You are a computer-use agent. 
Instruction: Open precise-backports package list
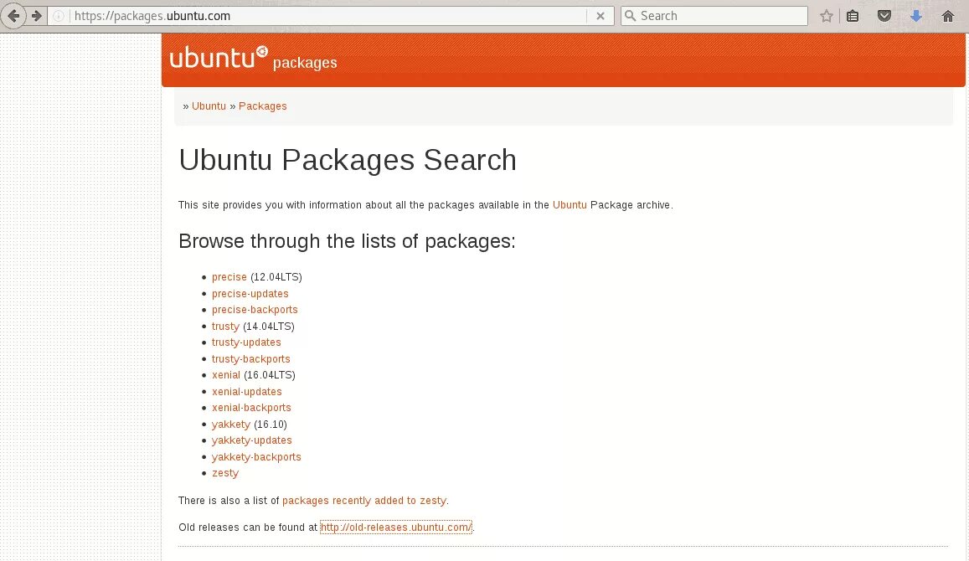(x=255, y=310)
